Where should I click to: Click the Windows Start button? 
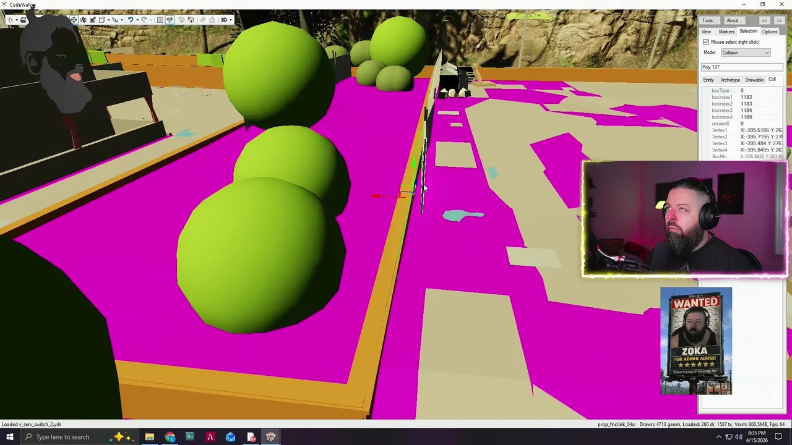[x=9, y=437]
